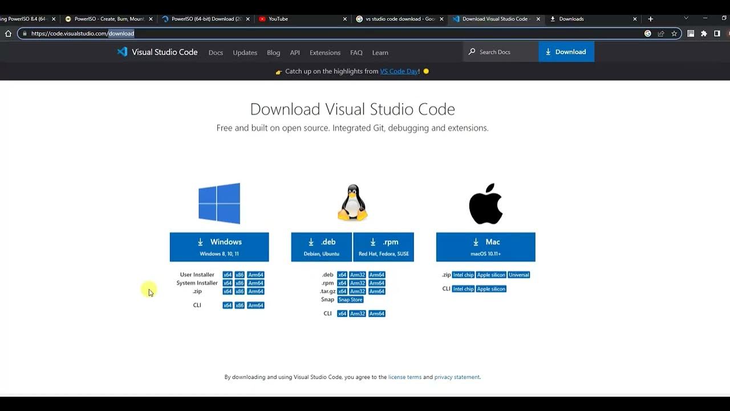
Task: Open the Snap Store link
Action: point(350,300)
